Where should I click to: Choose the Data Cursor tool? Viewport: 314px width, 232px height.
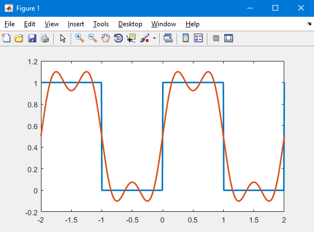click(131, 38)
